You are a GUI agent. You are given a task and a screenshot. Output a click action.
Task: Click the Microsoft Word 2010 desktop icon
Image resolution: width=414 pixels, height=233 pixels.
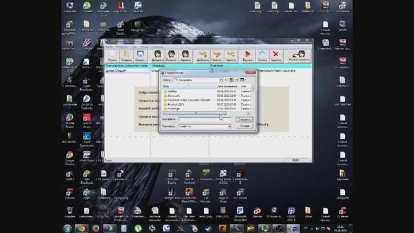pyautogui.click(x=240, y=214)
